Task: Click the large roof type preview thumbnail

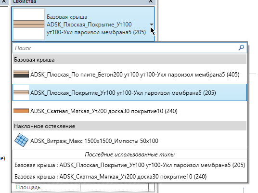Action: tap(29, 24)
